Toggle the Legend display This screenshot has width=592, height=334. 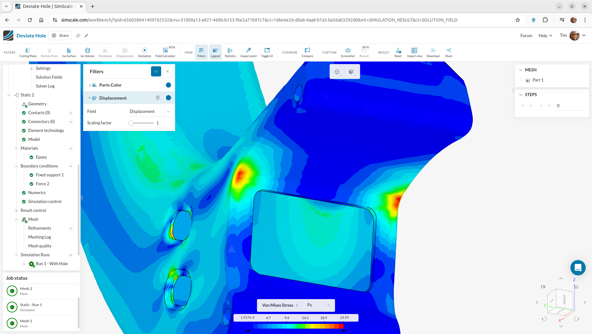tap(215, 52)
